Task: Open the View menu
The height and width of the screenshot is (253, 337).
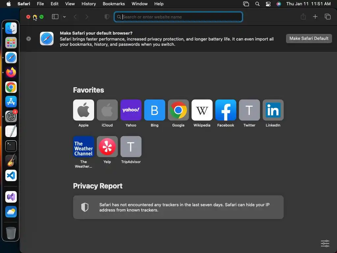Action: (70, 4)
